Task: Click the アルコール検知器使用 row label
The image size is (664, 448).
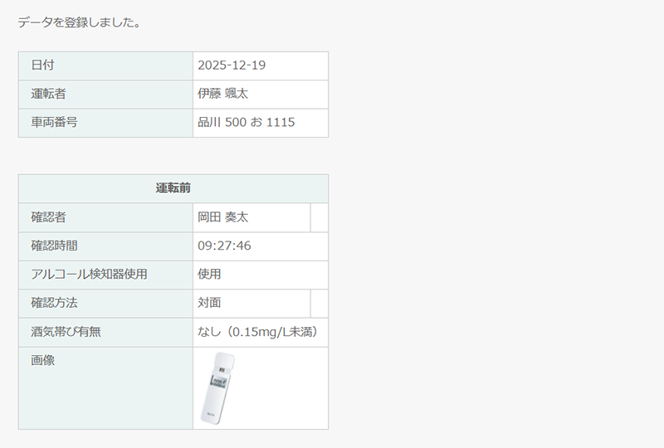Action: pos(89,274)
